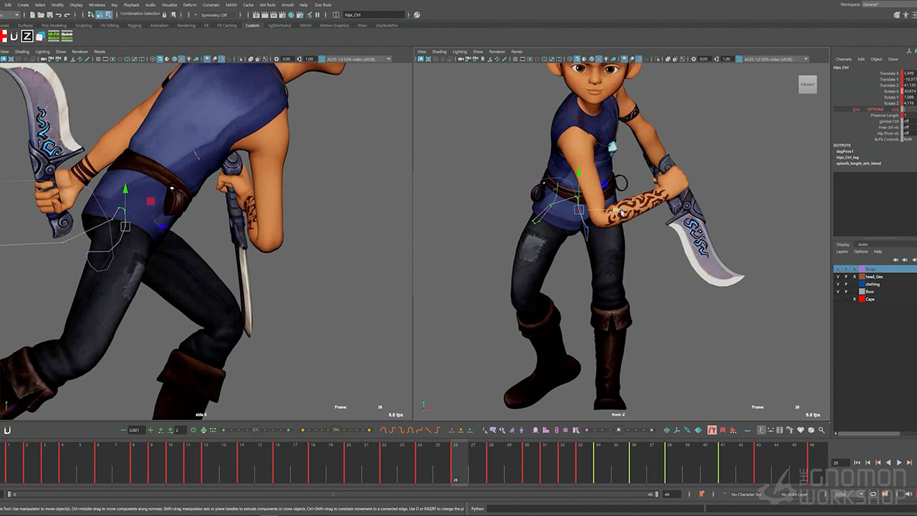This screenshot has height=516, width=917.
Task: Switch to the Anim layer tab
Action: (x=863, y=244)
